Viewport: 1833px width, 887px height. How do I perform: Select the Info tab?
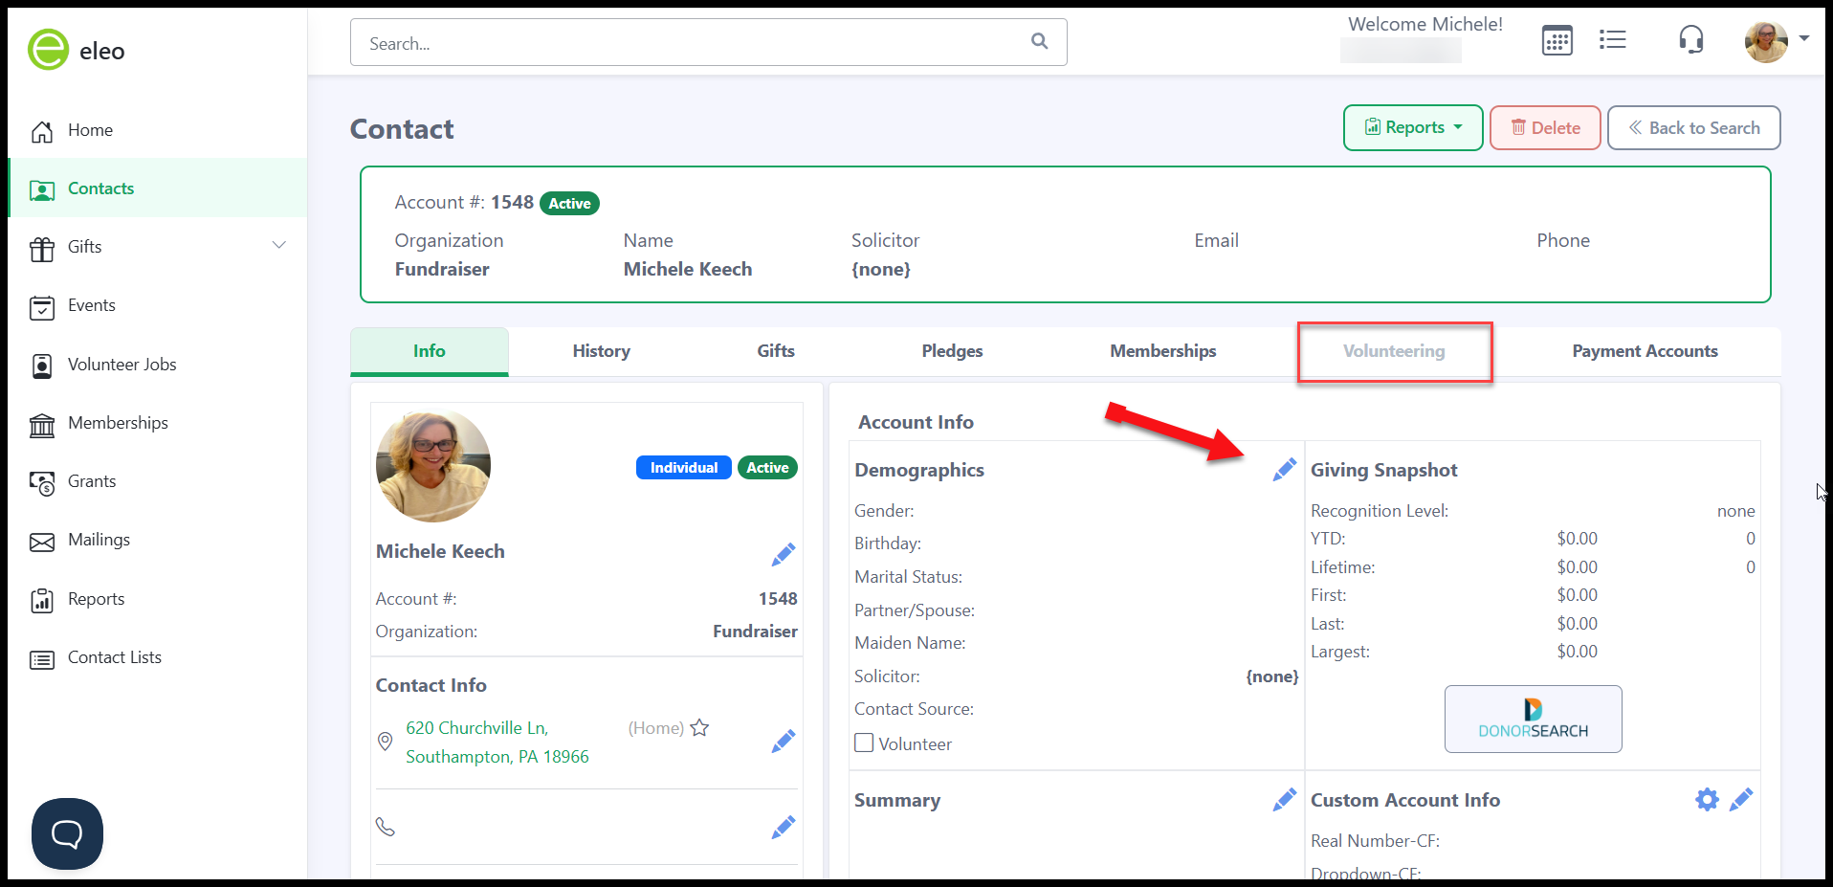(x=430, y=351)
